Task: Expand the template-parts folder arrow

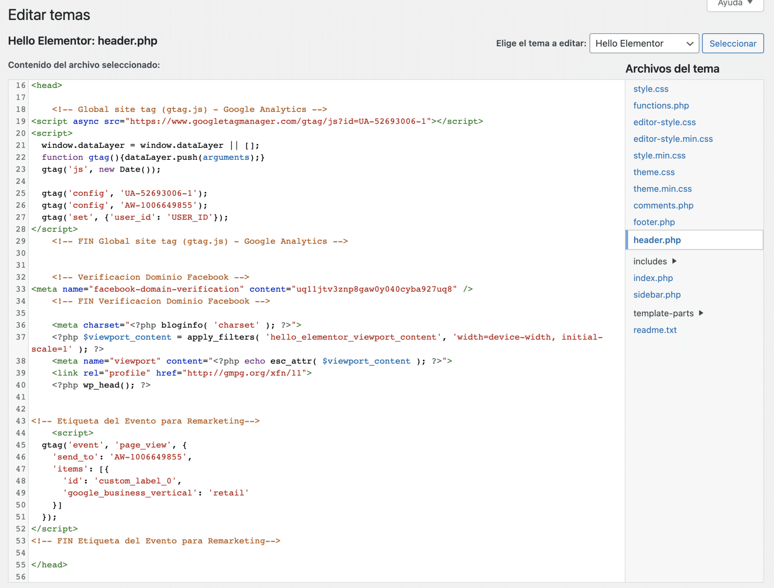Action: (x=701, y=313)
